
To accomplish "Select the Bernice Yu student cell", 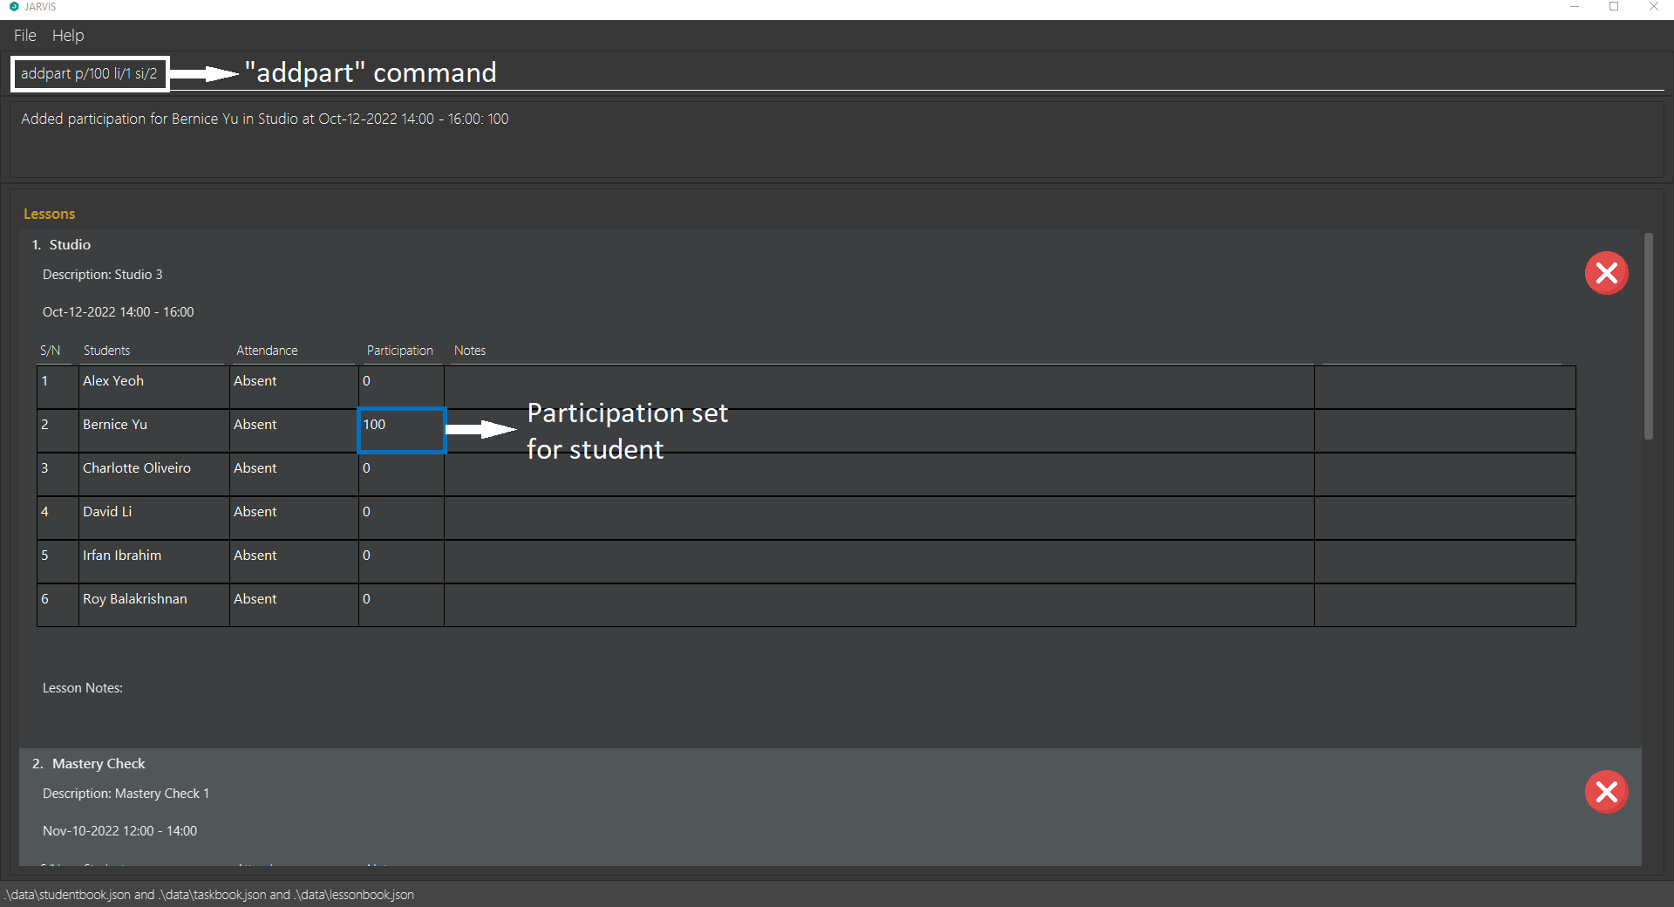I will click(154, 431).
